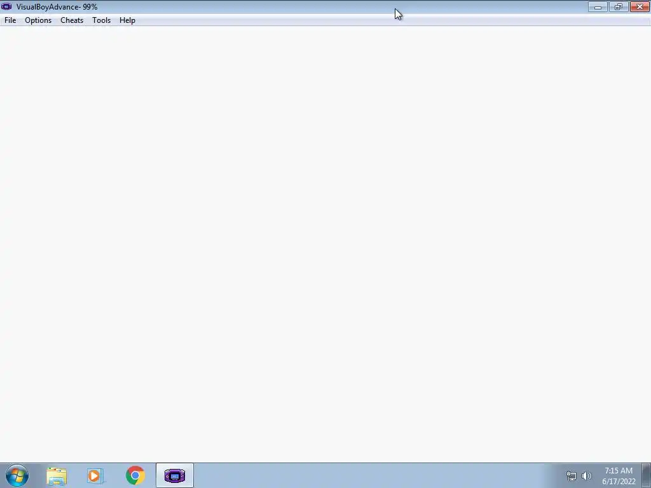The image size is (651, 488).
Task: Open the Cheats menu
Action: [72, 20]
